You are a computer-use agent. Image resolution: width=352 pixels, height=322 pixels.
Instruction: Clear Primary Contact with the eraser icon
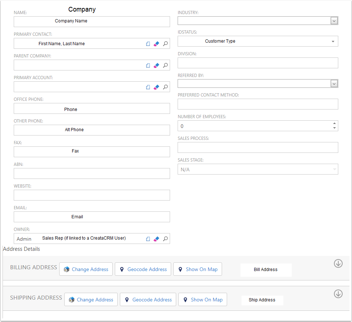coord(156,44)
